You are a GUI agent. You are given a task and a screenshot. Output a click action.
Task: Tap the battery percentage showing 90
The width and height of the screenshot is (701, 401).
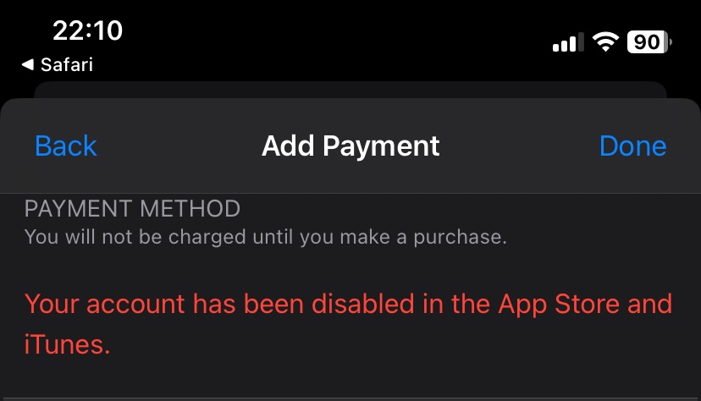tap(647, 42)
